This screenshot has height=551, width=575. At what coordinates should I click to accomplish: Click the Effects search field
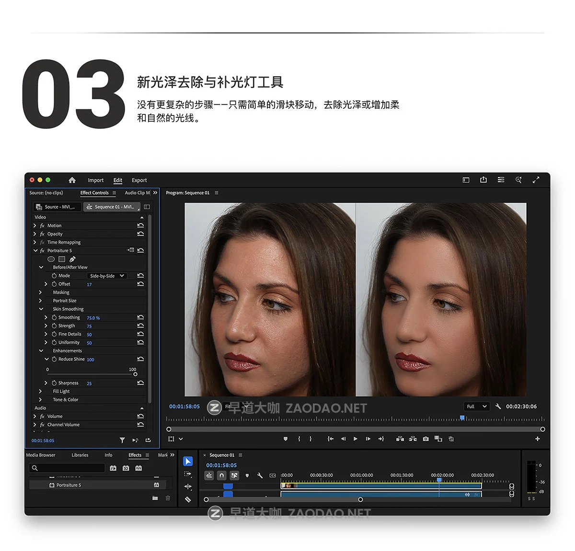[x=67, y=468]
